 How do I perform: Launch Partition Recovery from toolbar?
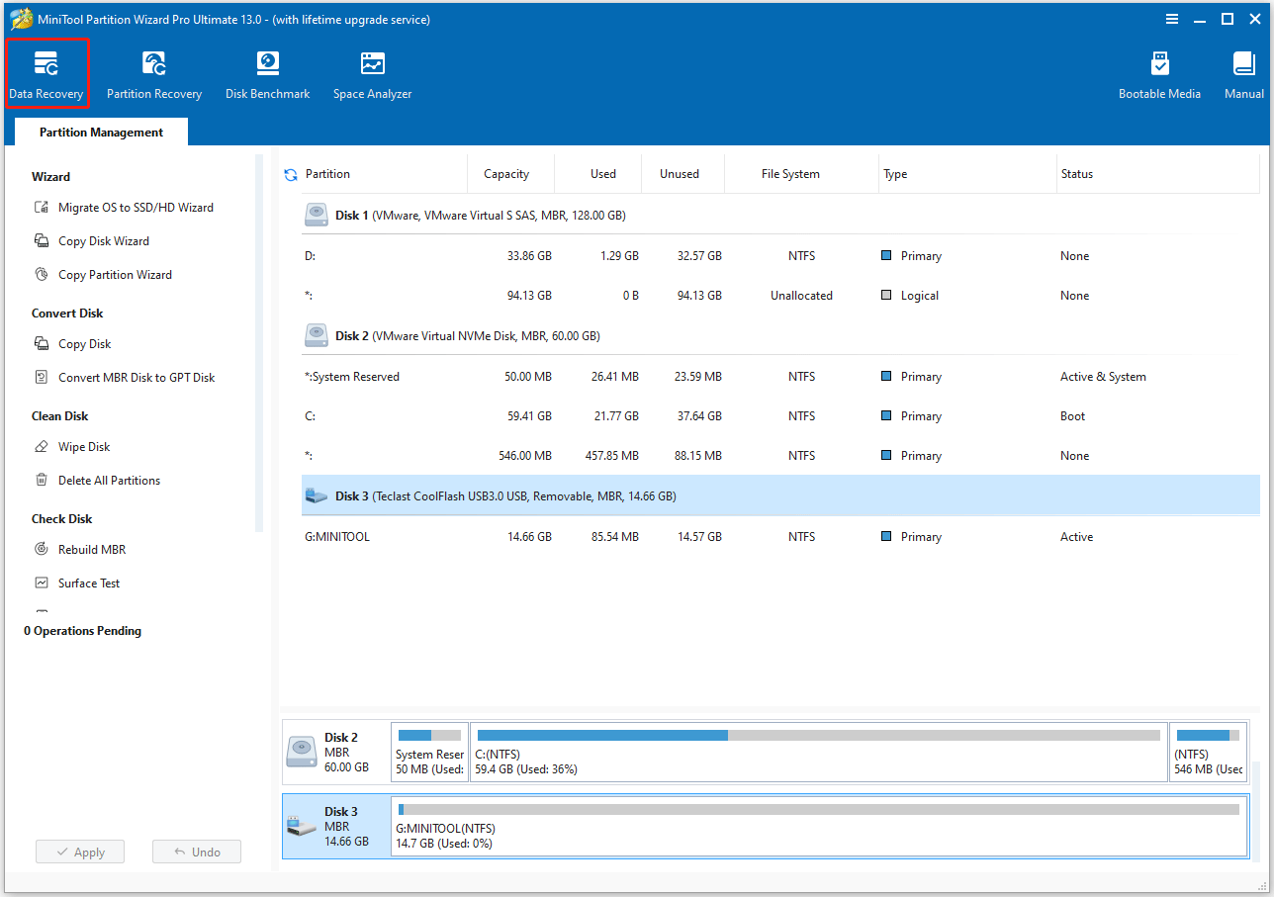(154, 75)
